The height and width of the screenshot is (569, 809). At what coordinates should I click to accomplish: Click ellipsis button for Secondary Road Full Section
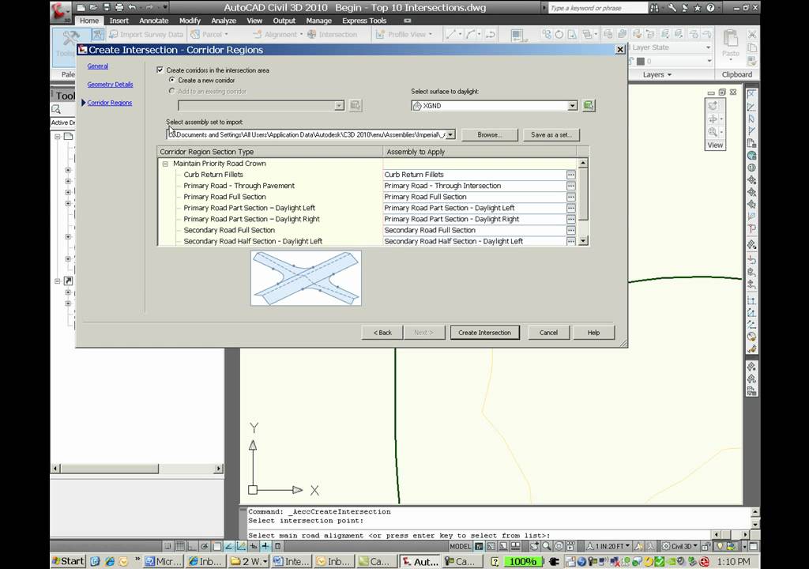pyautogui.click(x=570, y=230)
